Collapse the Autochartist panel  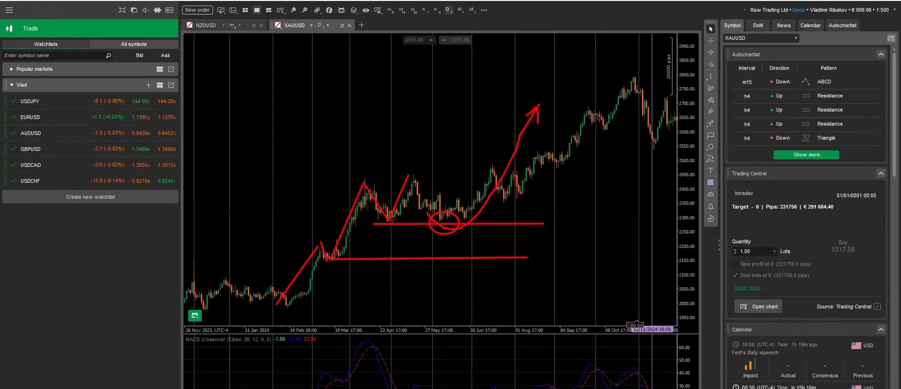click(881, 54)
